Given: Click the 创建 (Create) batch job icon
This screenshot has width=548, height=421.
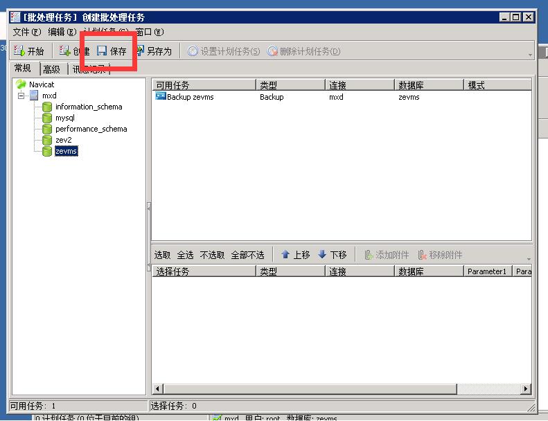Looking at the screenshot, I should click(x=64, y=51).
